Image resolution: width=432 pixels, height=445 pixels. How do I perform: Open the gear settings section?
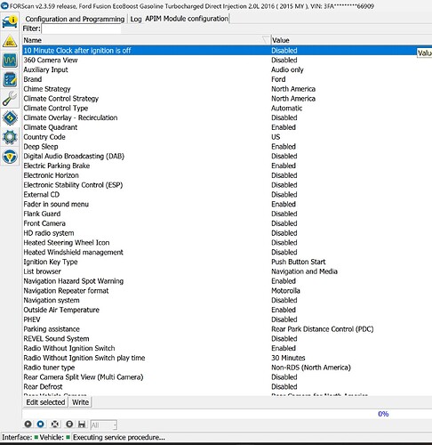coord(10,137)
